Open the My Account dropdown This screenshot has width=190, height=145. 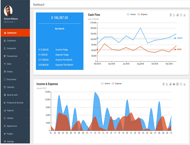pos(9,22)
